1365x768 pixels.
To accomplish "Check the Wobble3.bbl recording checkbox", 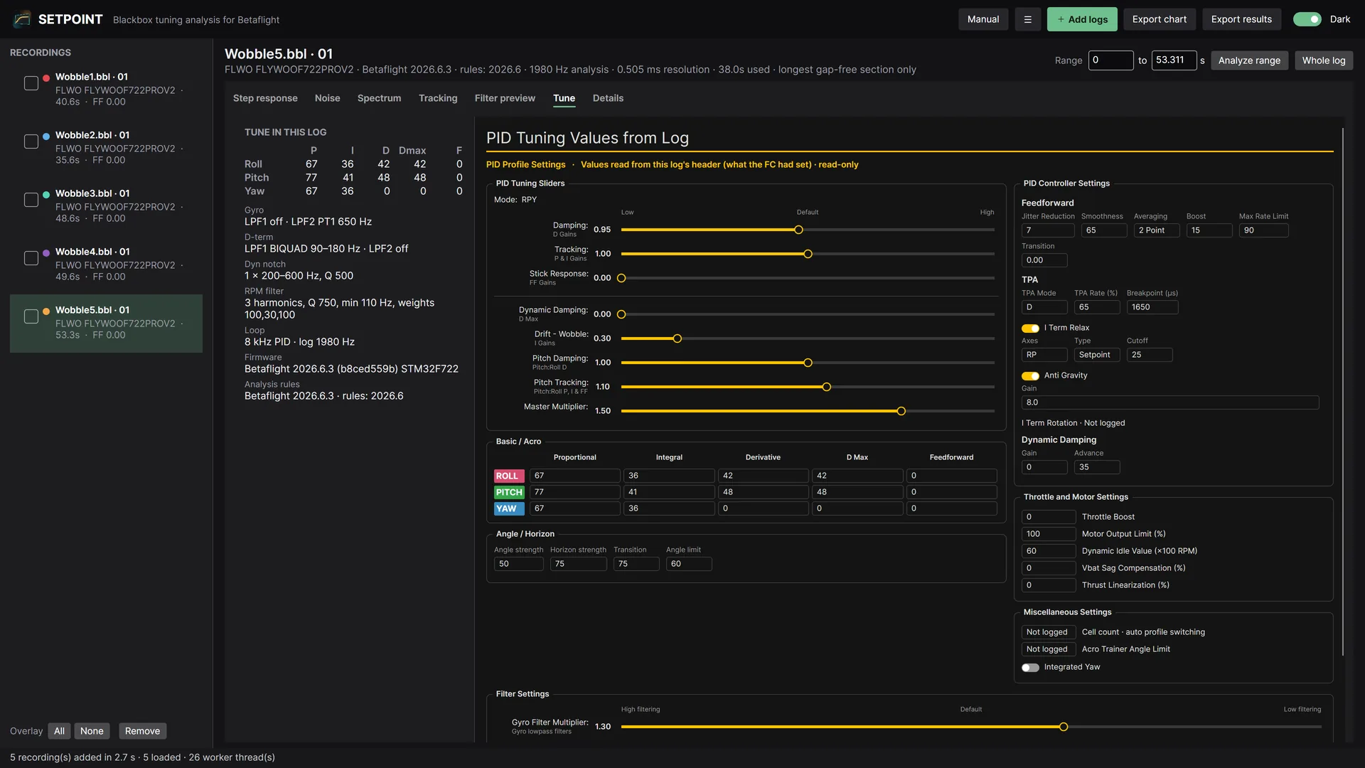I will (x=31, y=200).
